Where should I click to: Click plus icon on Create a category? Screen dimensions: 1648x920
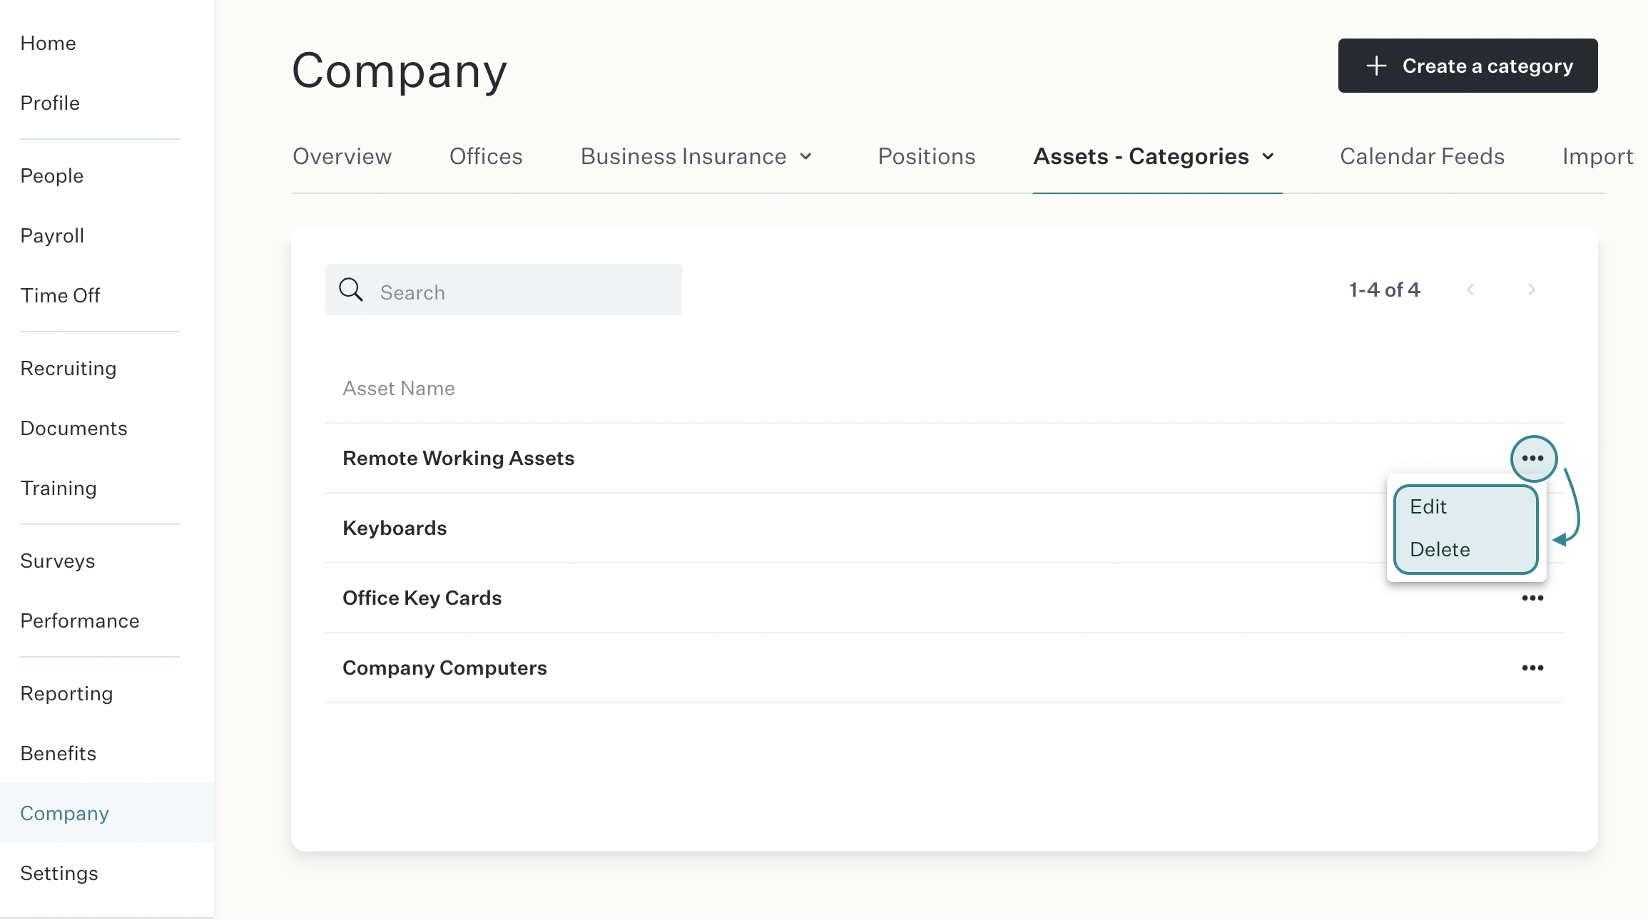(x=1376, y=66)
